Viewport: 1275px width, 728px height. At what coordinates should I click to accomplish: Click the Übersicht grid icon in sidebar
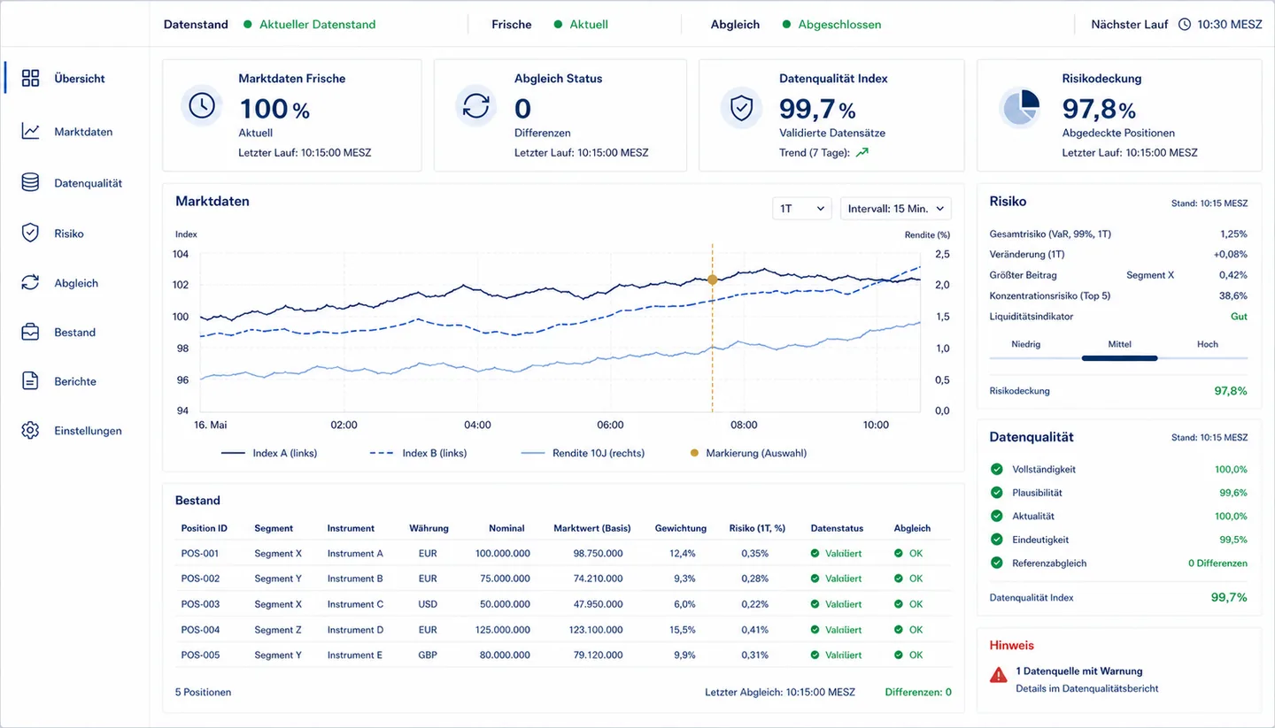click(30, 78)
